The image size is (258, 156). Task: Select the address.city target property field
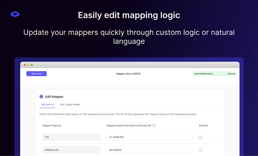click(72, 150)
